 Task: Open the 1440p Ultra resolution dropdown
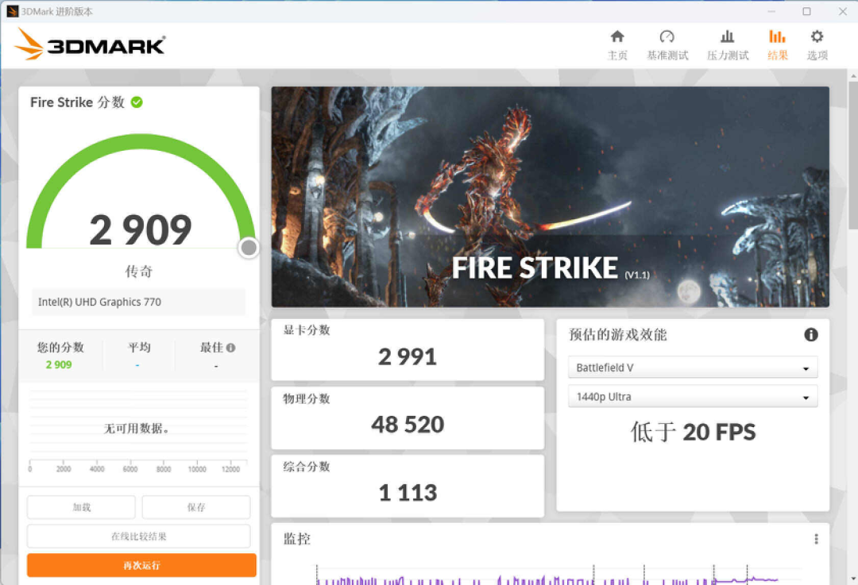pos(693,396)
